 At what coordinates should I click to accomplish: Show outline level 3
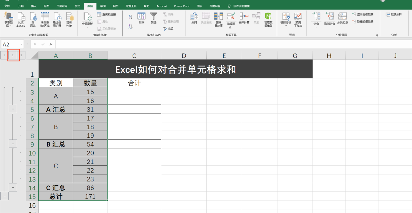(21, 56)
